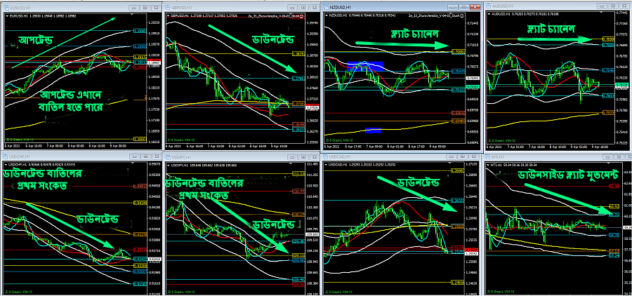This screenshot has width=632, height=296.
Task: Maximize the GBPUSD,H1 chart window
Action: click(303, 7)
